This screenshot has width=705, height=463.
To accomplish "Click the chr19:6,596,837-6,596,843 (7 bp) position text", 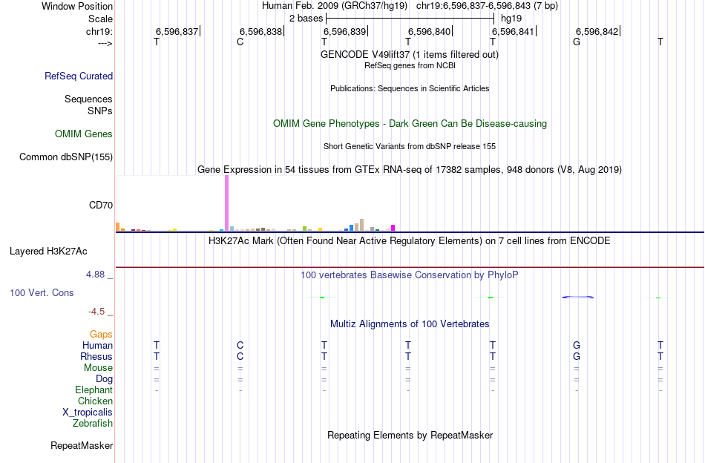I will (x=487, y=6).
